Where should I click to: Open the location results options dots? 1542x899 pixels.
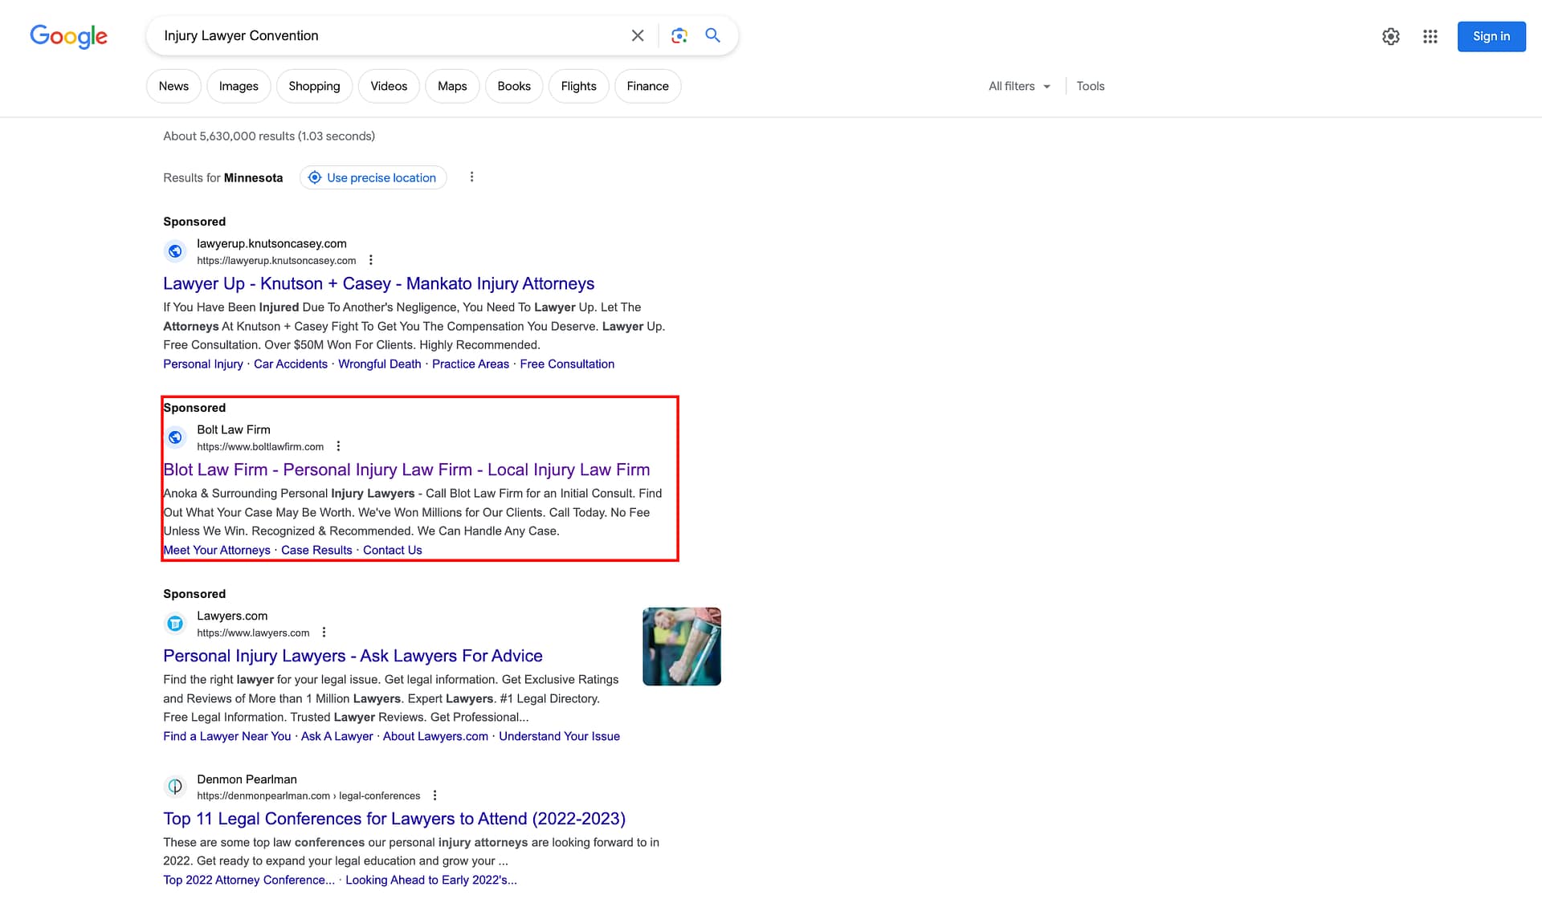point(471,177)
